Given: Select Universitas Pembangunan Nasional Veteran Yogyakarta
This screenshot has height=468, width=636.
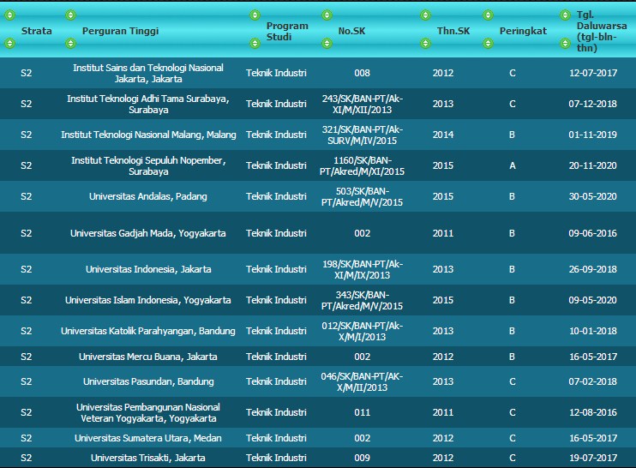Looking at the screenshot, I should 148,412.
